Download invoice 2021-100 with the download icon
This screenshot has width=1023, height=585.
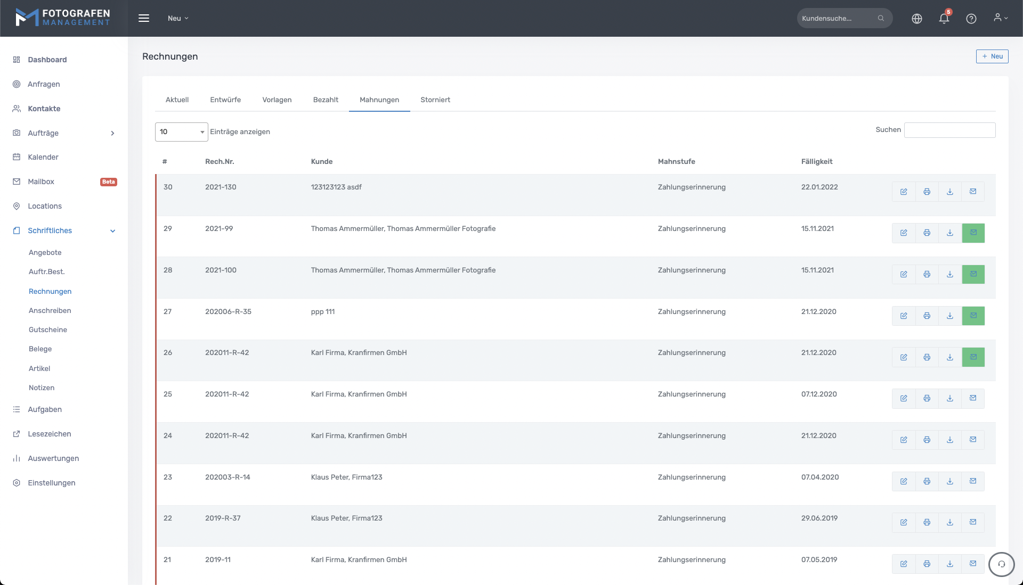[949, 275]
